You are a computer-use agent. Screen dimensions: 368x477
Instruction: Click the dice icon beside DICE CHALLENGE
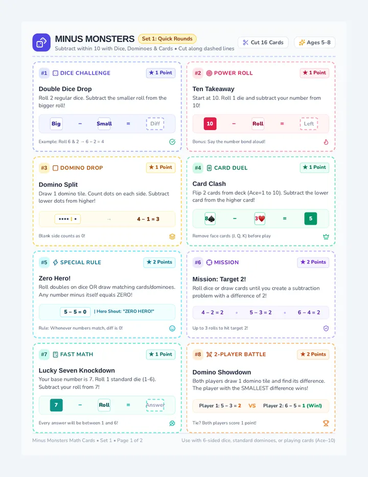[x=55, y=73]
